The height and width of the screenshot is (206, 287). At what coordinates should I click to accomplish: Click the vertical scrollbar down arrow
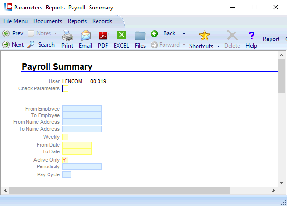[281, 182]
